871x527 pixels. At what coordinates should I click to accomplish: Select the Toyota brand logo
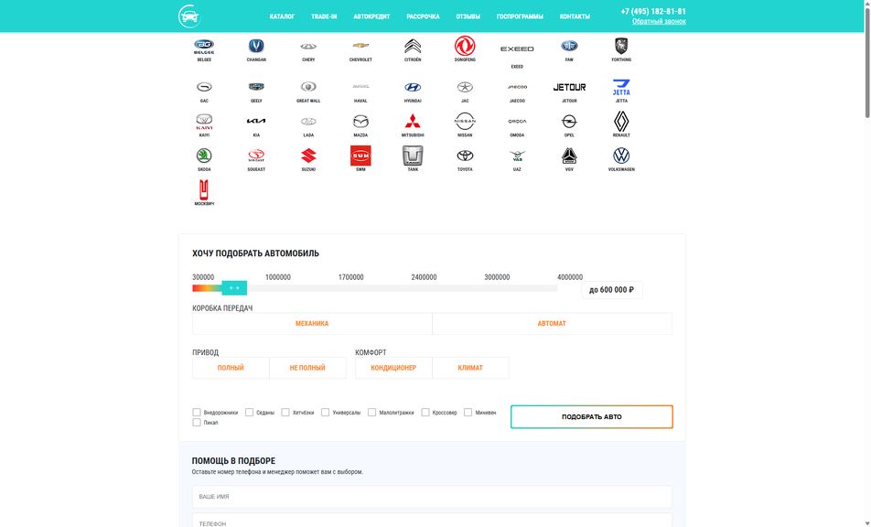(465, 156)
